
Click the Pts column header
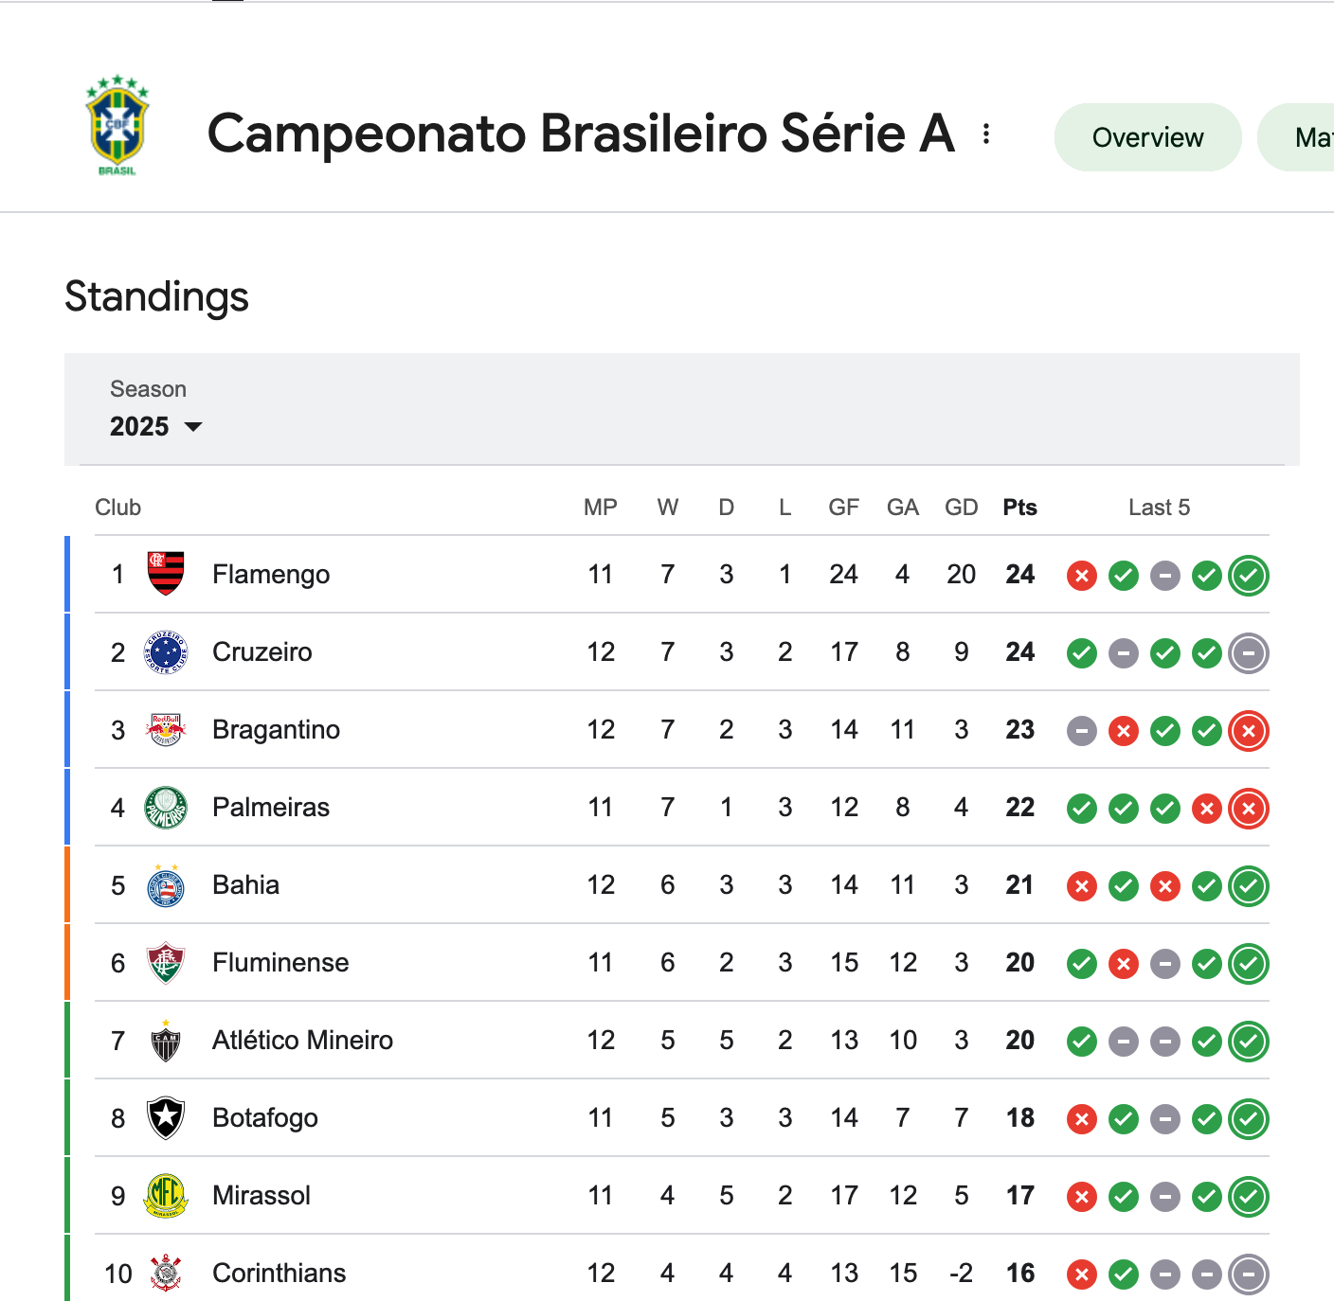(1019, 508)
